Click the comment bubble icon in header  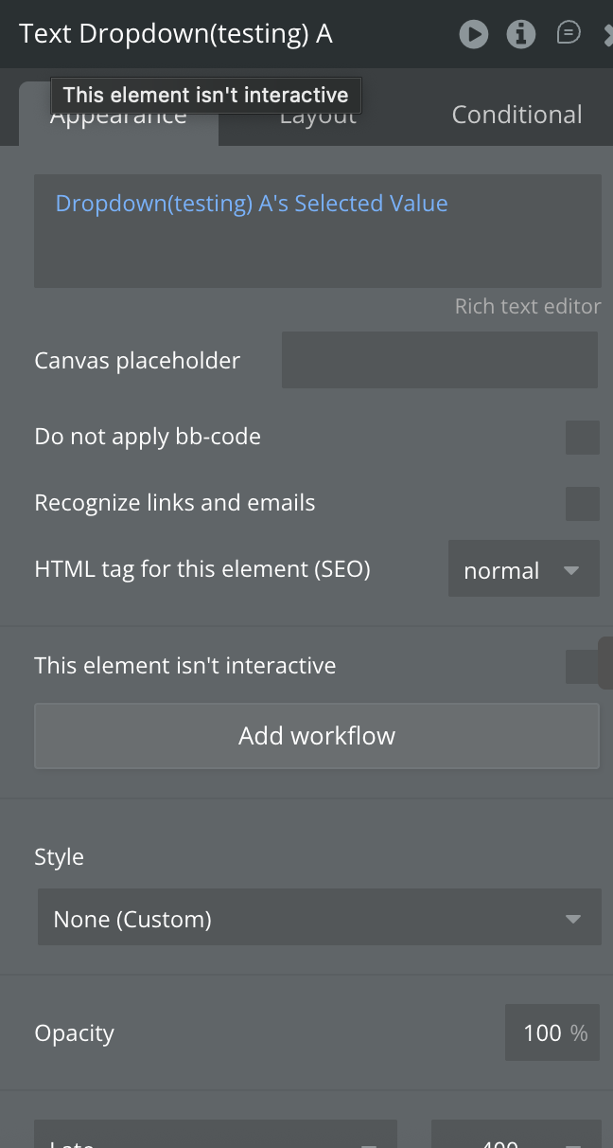[x=568, y=34]
